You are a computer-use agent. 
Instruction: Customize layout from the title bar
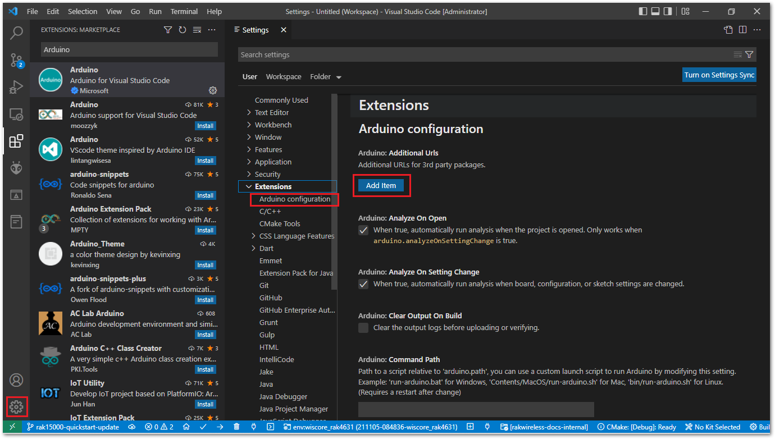(x=686, y=11)
